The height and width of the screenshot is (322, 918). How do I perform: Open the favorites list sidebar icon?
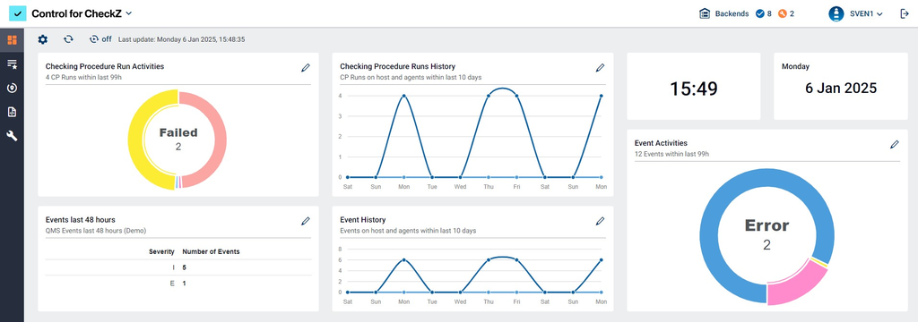click(12, 64)
